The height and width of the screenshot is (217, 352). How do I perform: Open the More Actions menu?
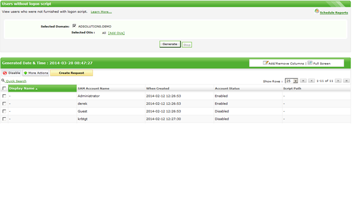36,73
